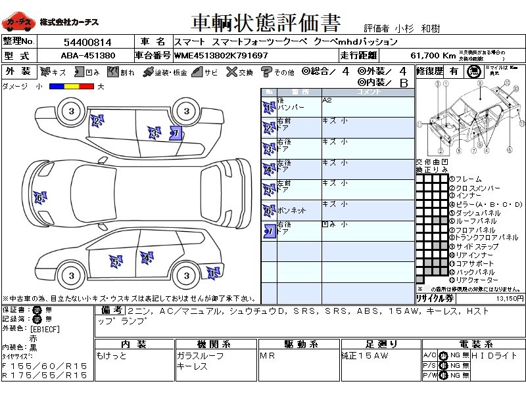Click damage marker 3 on top side view
This screenshot has width=526, height=394.
(x=155, y=133)
